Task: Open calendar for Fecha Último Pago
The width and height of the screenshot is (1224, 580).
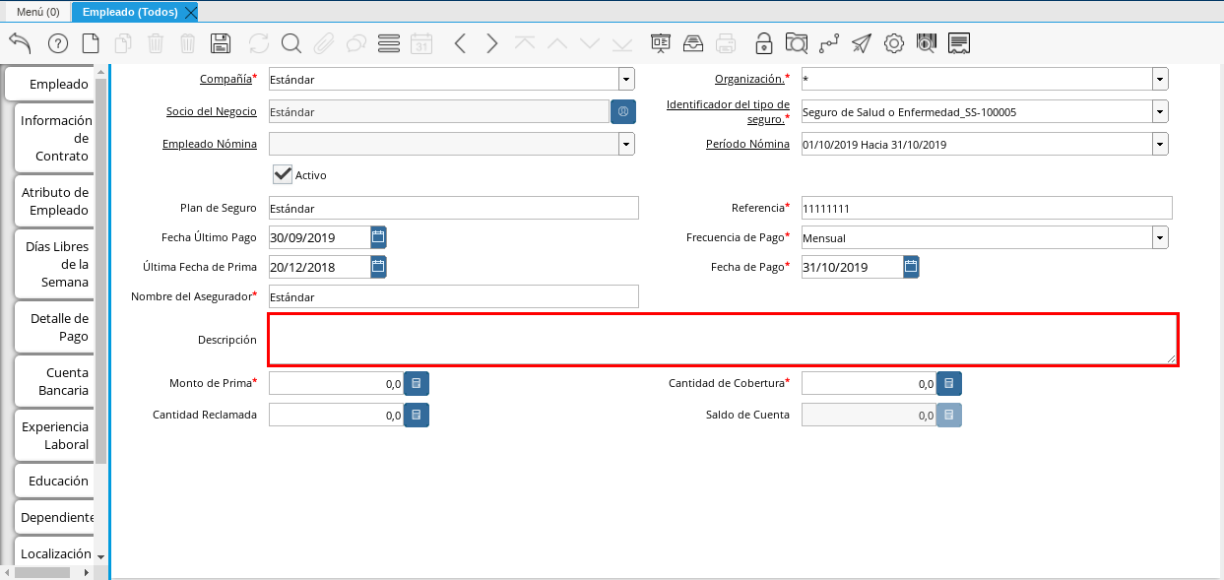Action: (x=378, y=237)
